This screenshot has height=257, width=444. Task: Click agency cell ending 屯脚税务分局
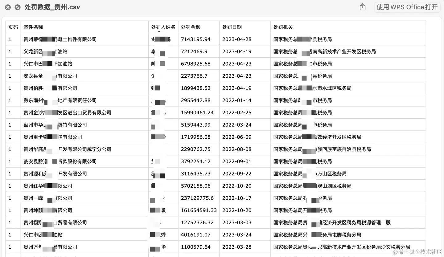click(348, 235)
